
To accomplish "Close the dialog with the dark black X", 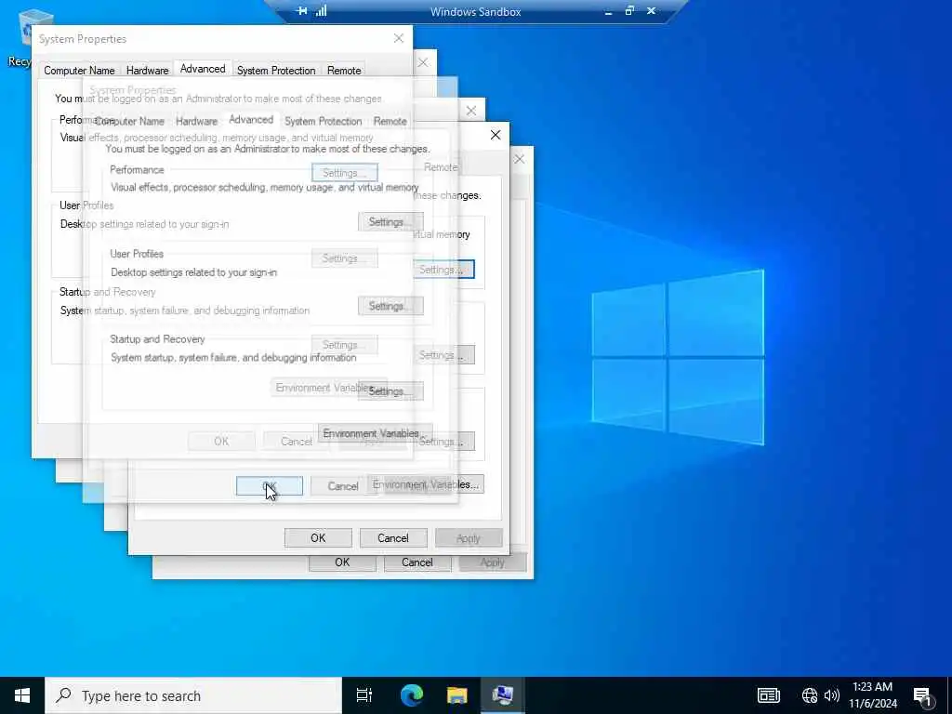I will pos(496,135).
